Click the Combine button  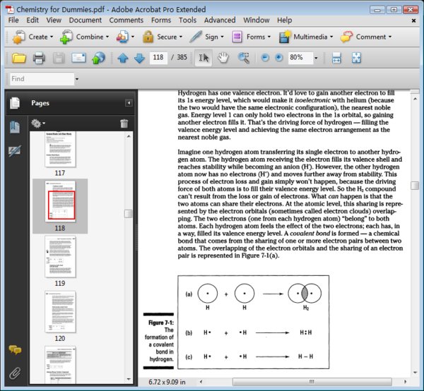pos(88,37)
